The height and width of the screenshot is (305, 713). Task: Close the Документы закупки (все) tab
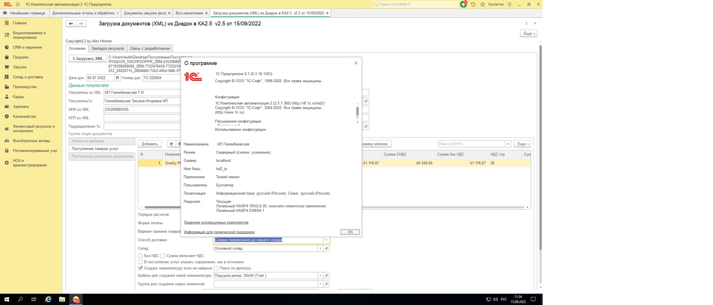coord(170,13)
